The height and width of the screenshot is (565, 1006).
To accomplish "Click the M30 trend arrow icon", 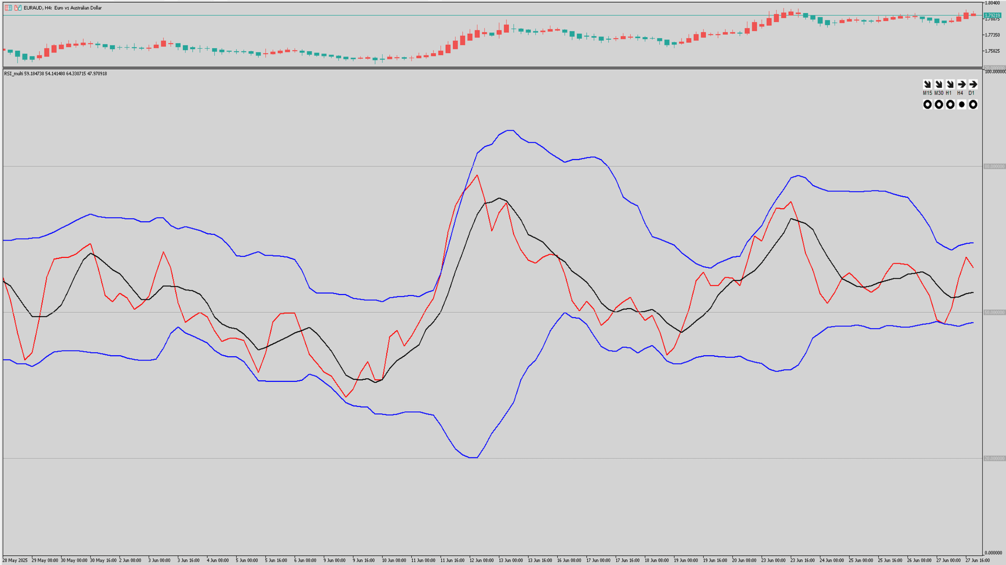I will [938, 84].
